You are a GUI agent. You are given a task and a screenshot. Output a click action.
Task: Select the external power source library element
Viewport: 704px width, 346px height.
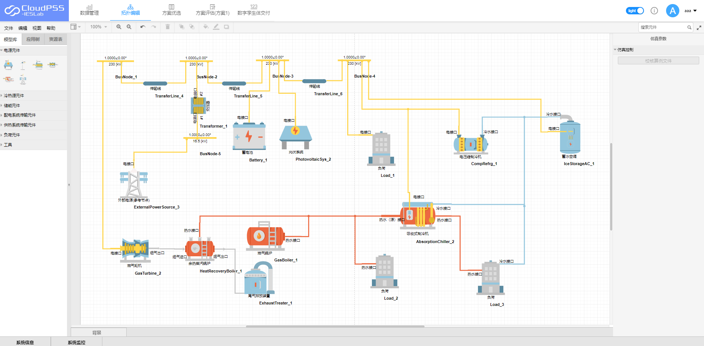tap(23, 79)
